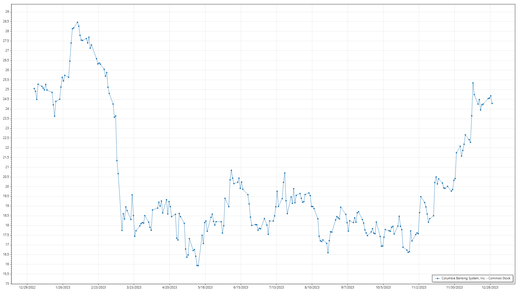Click the December peak point near 25.3
The image size is (519, 292).
473,83
